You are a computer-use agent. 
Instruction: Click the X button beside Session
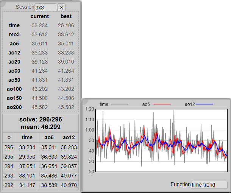[61, 7]
